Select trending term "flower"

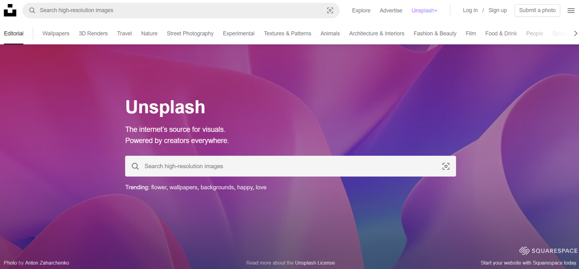click(159, 187)
